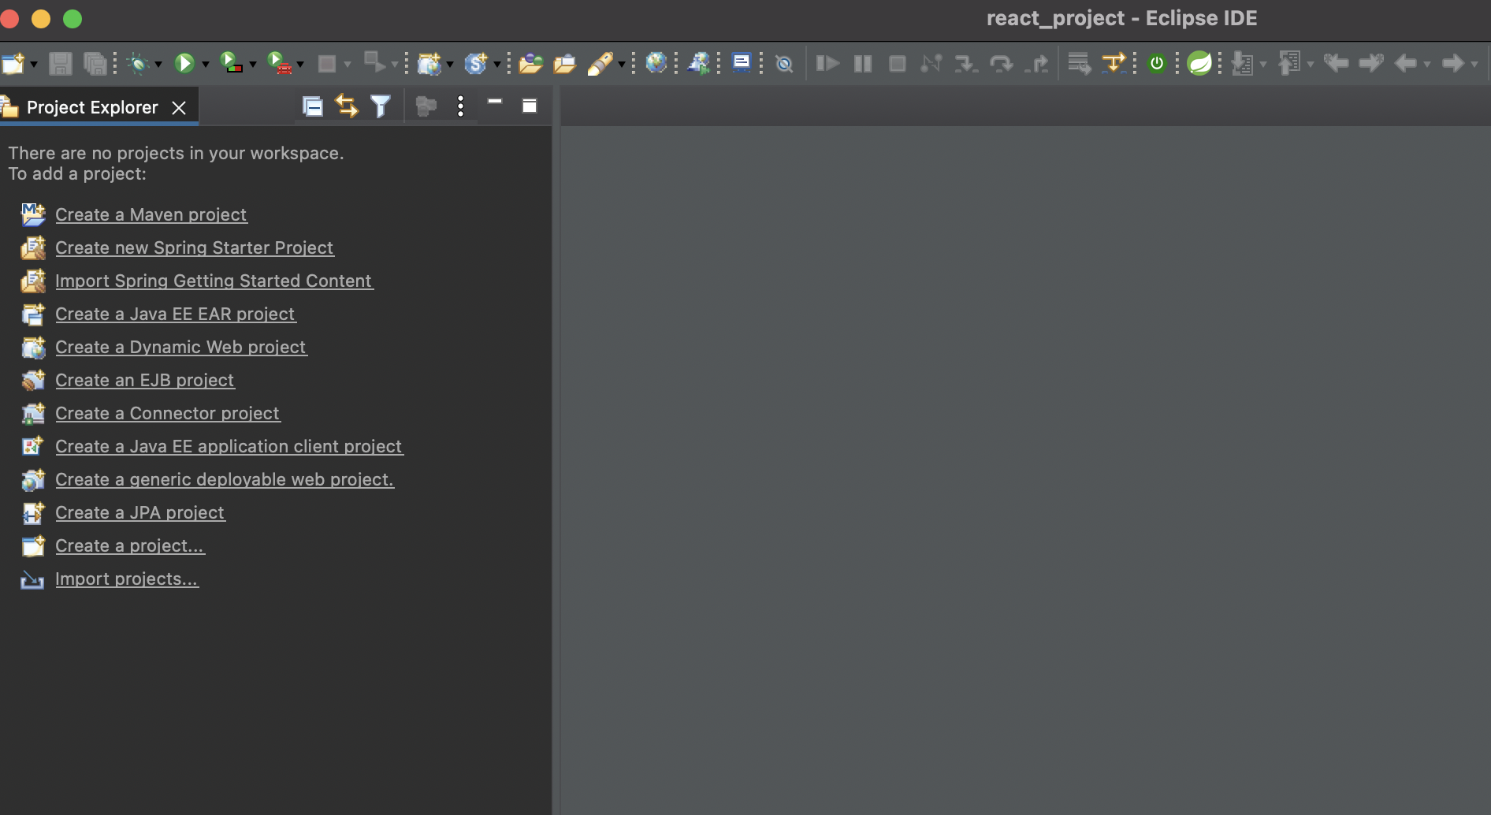Click the Disconnect debug icon
This screenshot has height=815, width=1491.
[931, 63]
